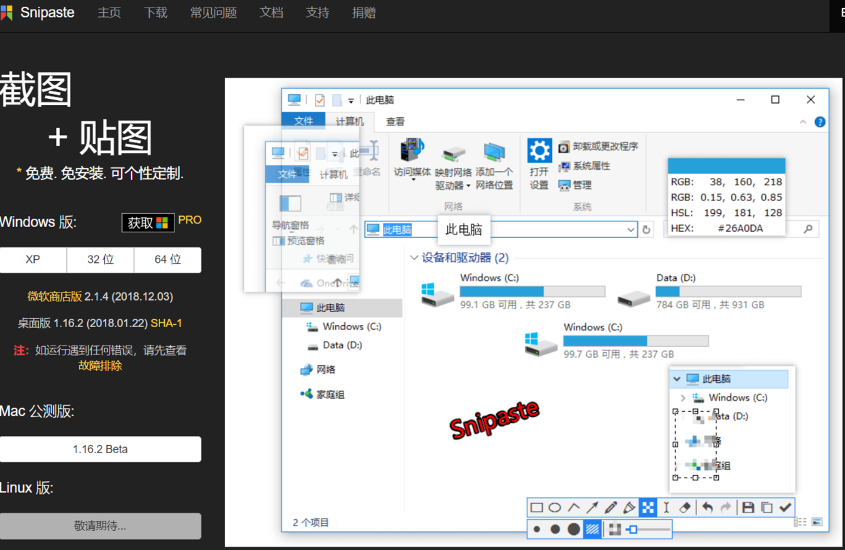This screenshot has width=845, height=550.
Task: Click the Access Media icon in ribbon
Action: [412, 151]
